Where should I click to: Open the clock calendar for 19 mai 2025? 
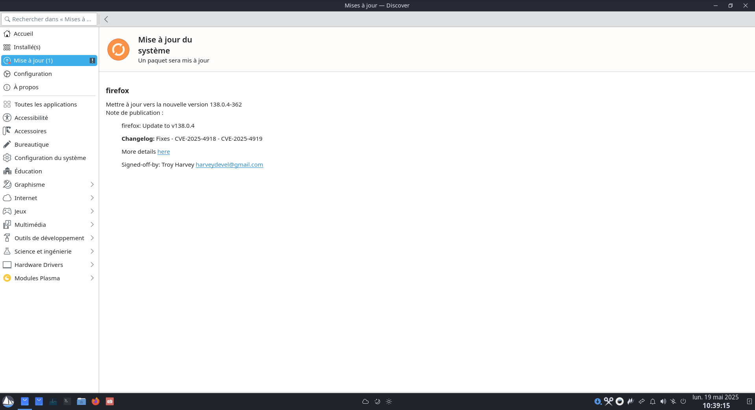(716, 401)
